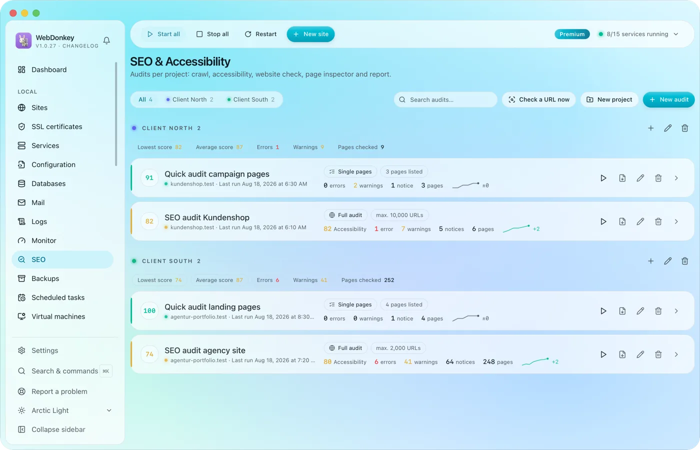Export report for Quick audit landing pages
The width and height of the screenshot is (700, 450).
click(622, 311)
